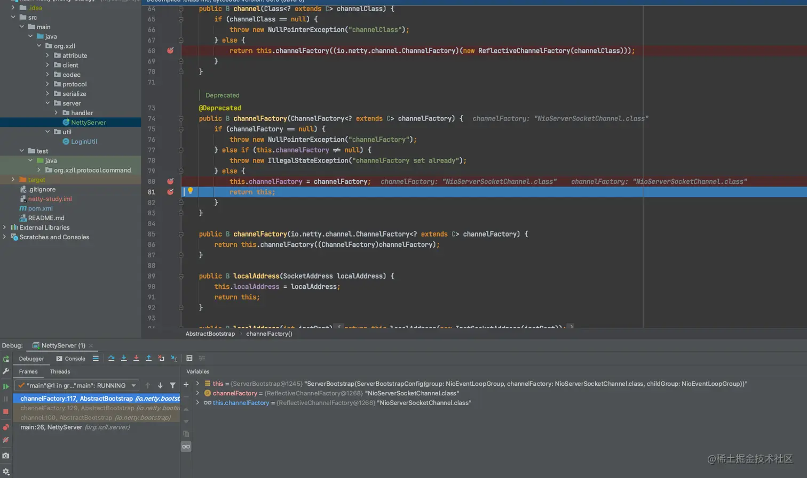This screenshot has height=478, width=807.
Task: Click the red Force Step Into icon
Action: tap(136, 359)
